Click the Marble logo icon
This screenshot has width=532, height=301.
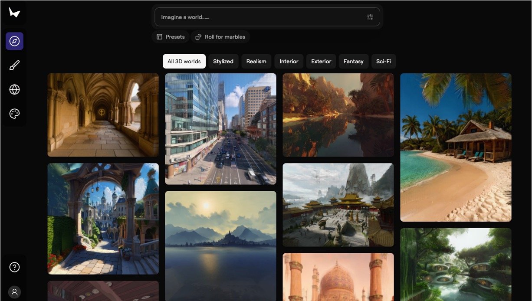(14, 13)
